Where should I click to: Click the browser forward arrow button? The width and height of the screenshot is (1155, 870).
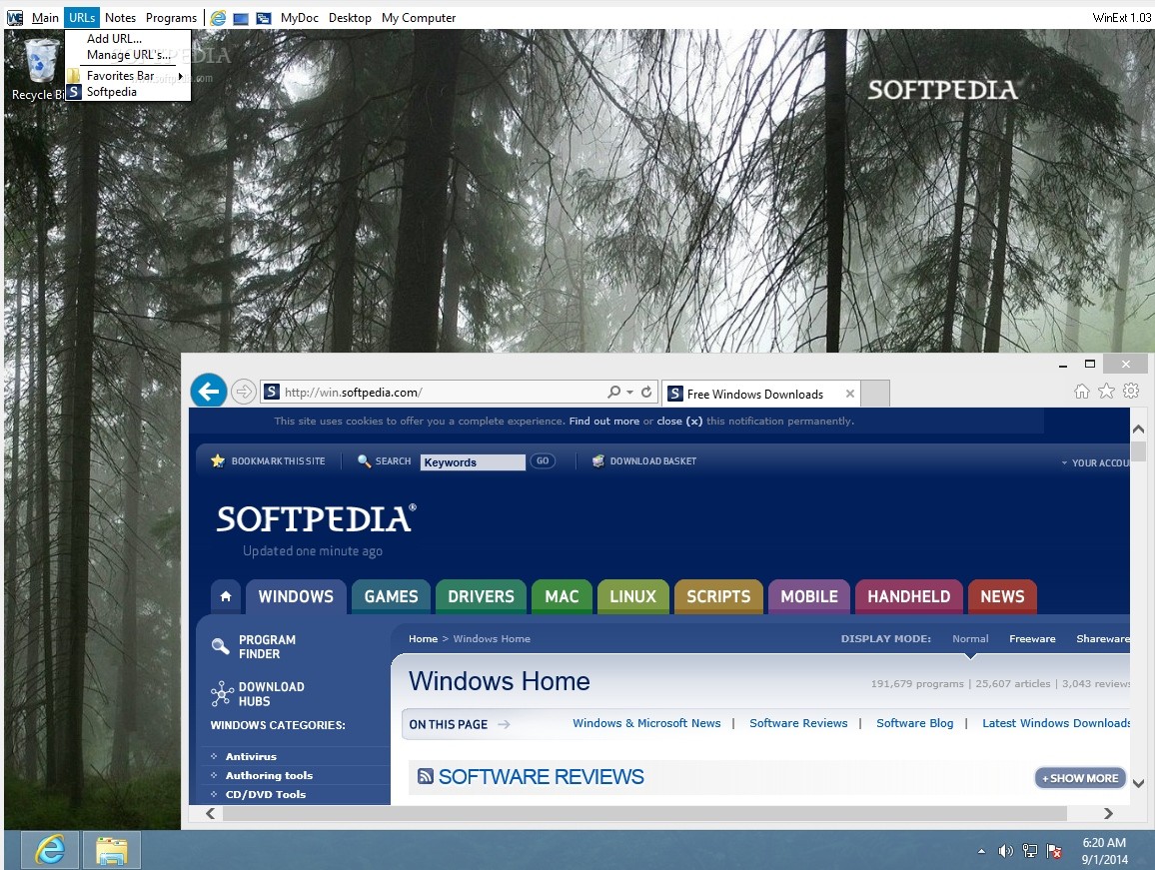[243, 392]
